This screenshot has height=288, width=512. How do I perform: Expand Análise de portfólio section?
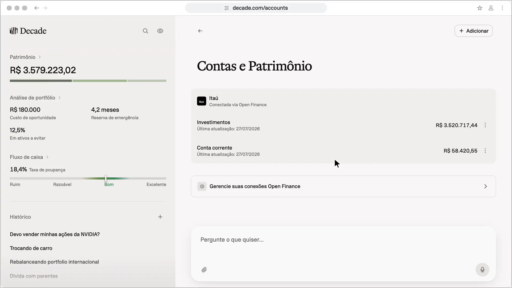35,98
